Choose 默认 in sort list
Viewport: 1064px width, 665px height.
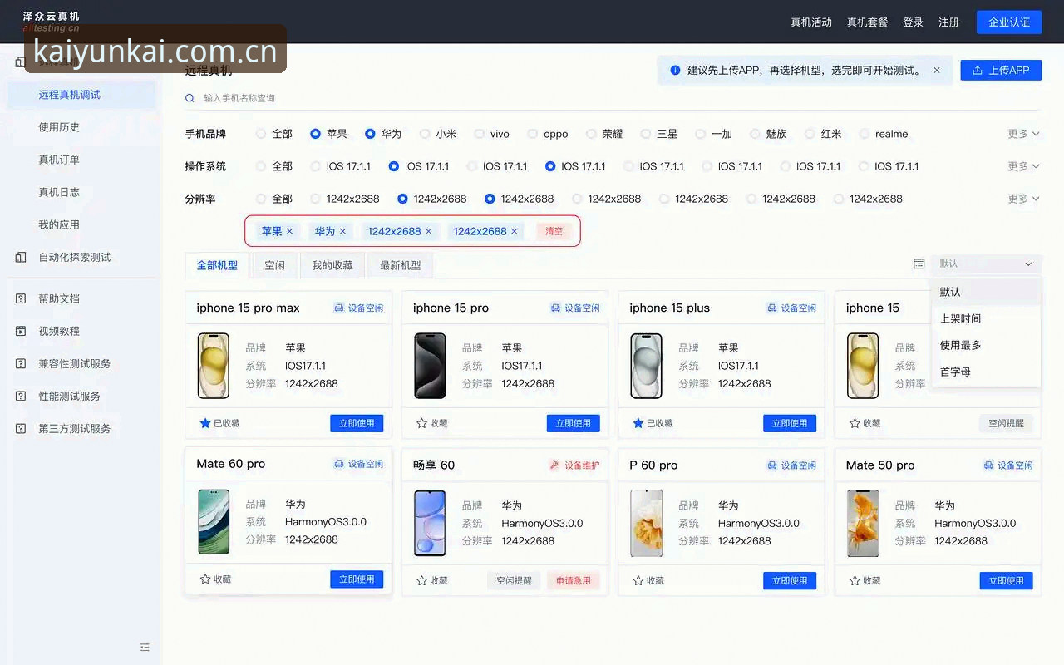[x=986, y=292]
